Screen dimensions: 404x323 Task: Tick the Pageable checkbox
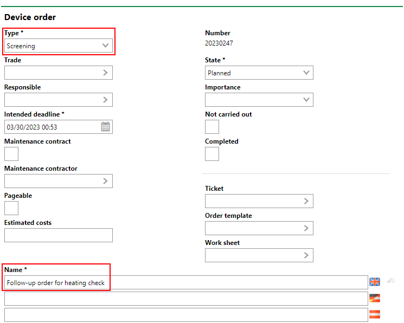tap(11, 208)
